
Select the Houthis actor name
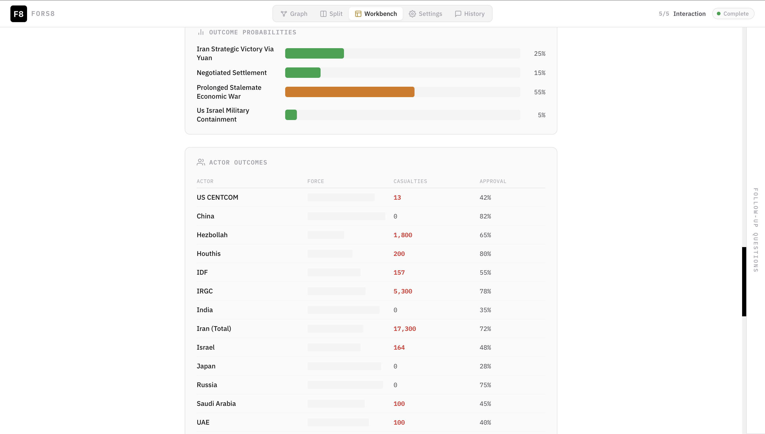pos(208,254)
